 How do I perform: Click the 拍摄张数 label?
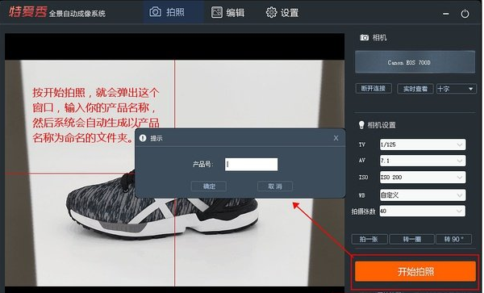(x=363, y=211)
